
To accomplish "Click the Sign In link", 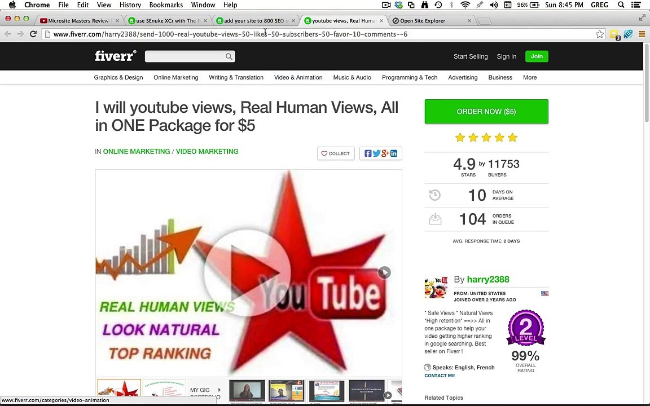I will point(507,56).
